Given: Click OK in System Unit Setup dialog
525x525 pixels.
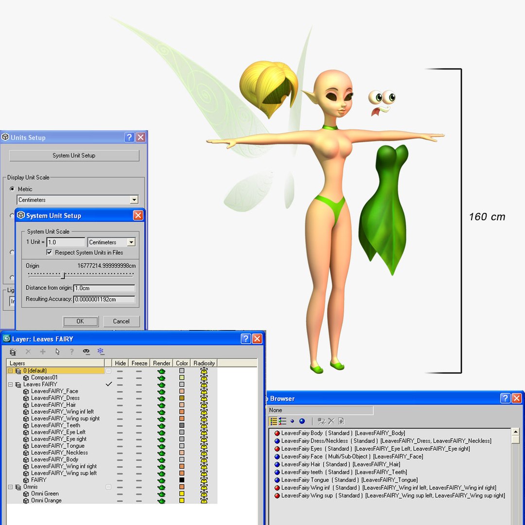Looking at the screenshot, I should click(80, 321).
